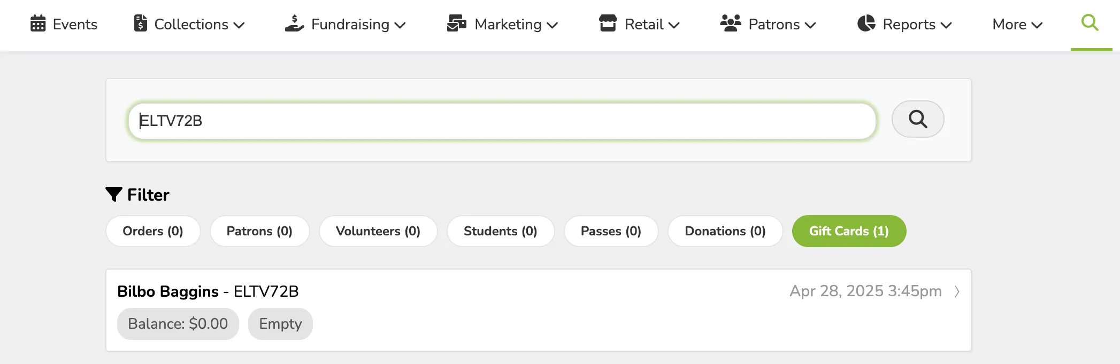The width and height of the screenshot is (1120, 364).
Task: Click the Collections invoice icon
Action: 141,23
